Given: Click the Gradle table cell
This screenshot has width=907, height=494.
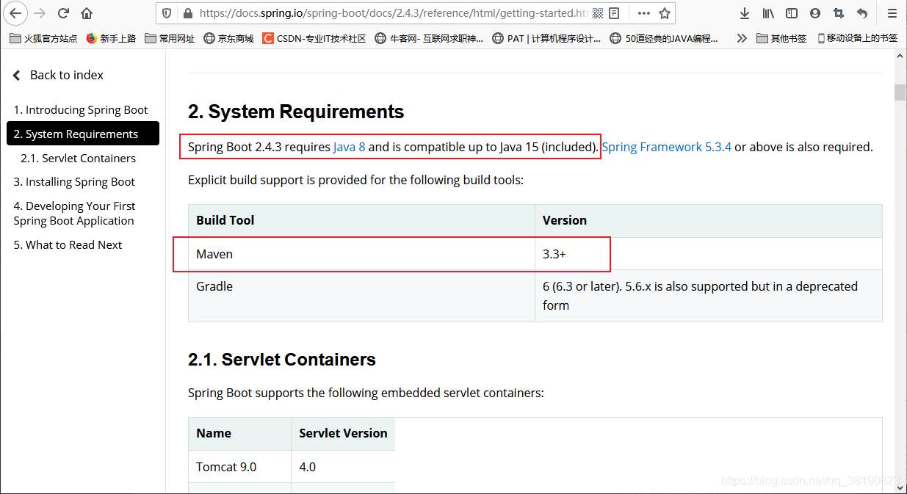Looking at the screenshot, I should (x=362, y=296).
